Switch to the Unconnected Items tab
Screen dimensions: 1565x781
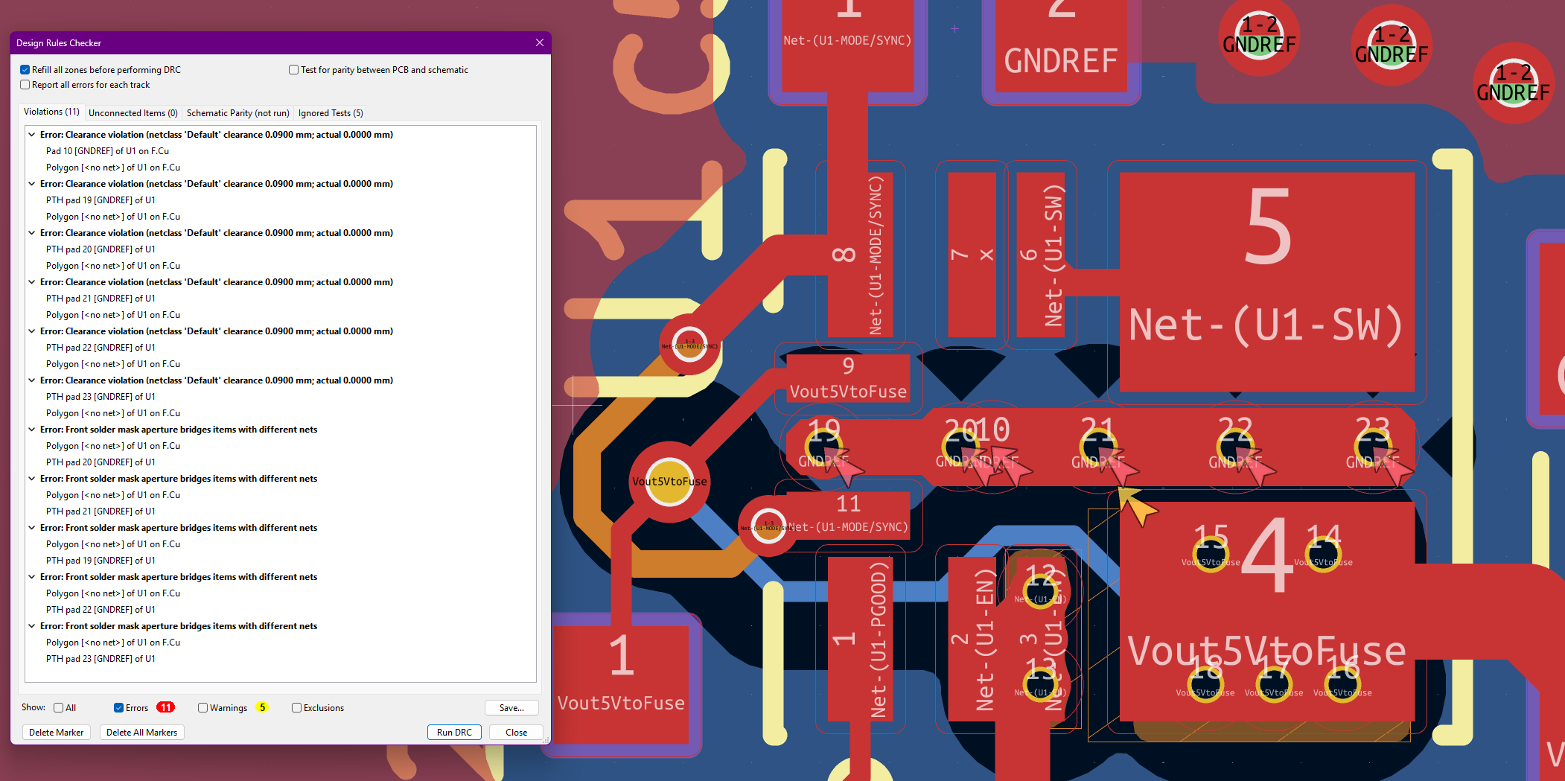[x=133, y=113]
